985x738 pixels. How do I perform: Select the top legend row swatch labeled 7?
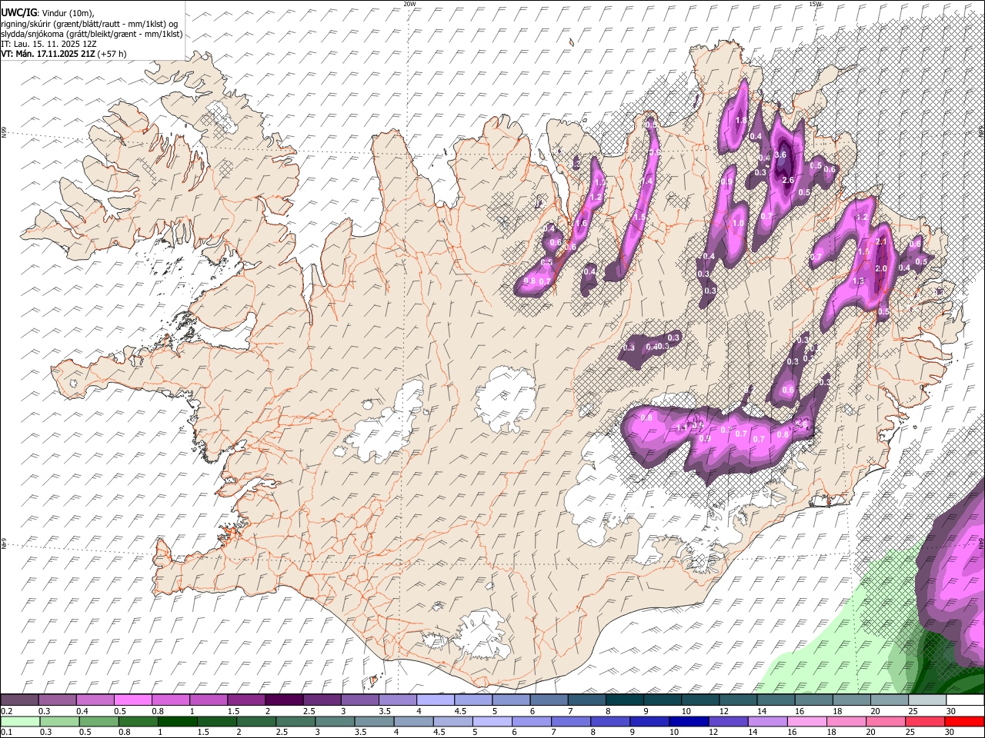[x=587, y=700]
